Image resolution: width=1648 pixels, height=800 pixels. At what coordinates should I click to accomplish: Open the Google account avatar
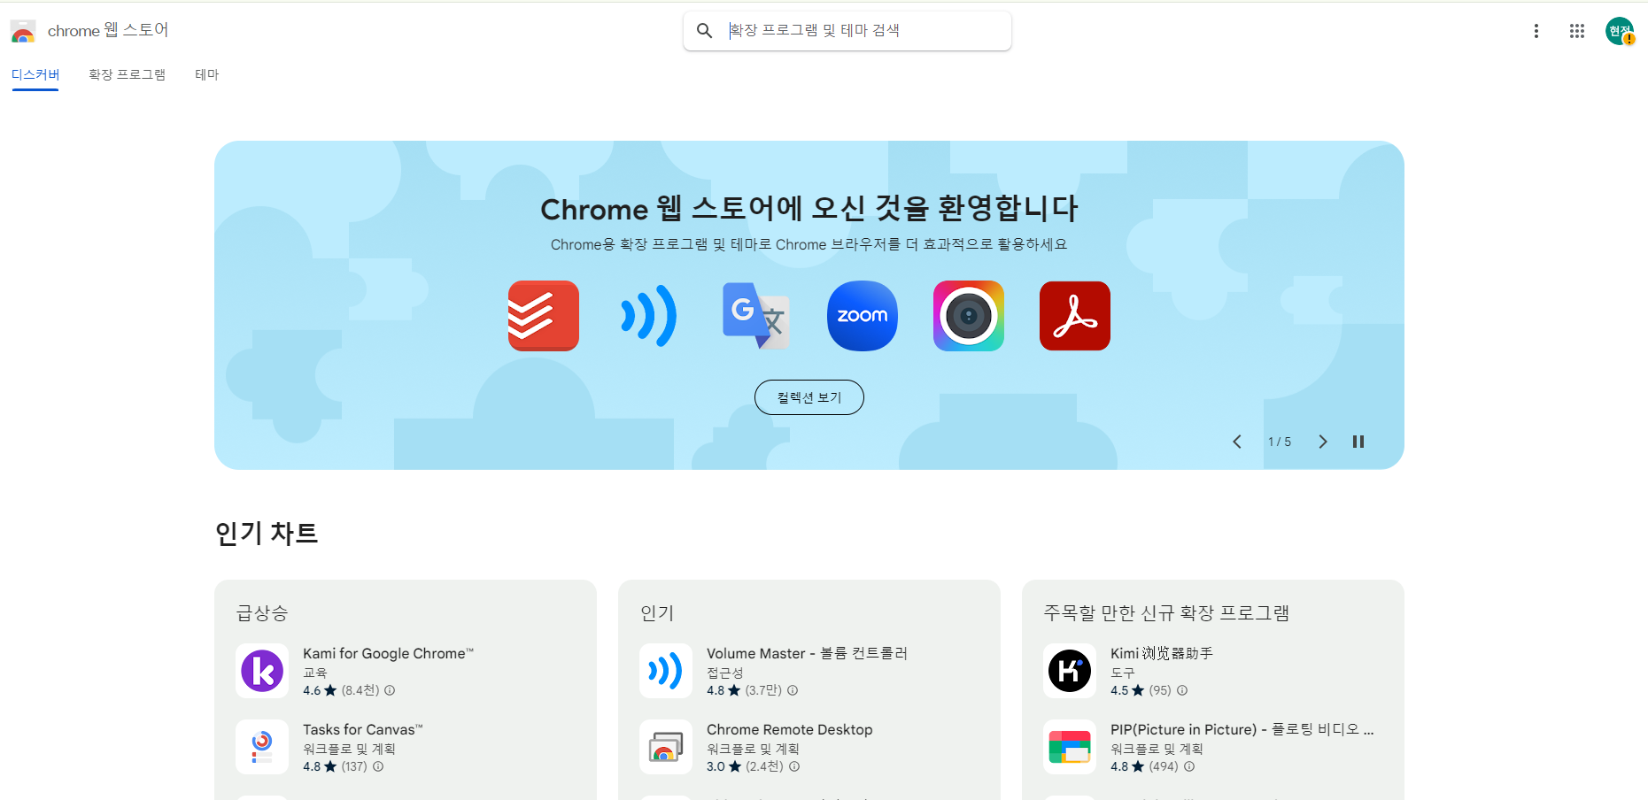(1620, 31)
